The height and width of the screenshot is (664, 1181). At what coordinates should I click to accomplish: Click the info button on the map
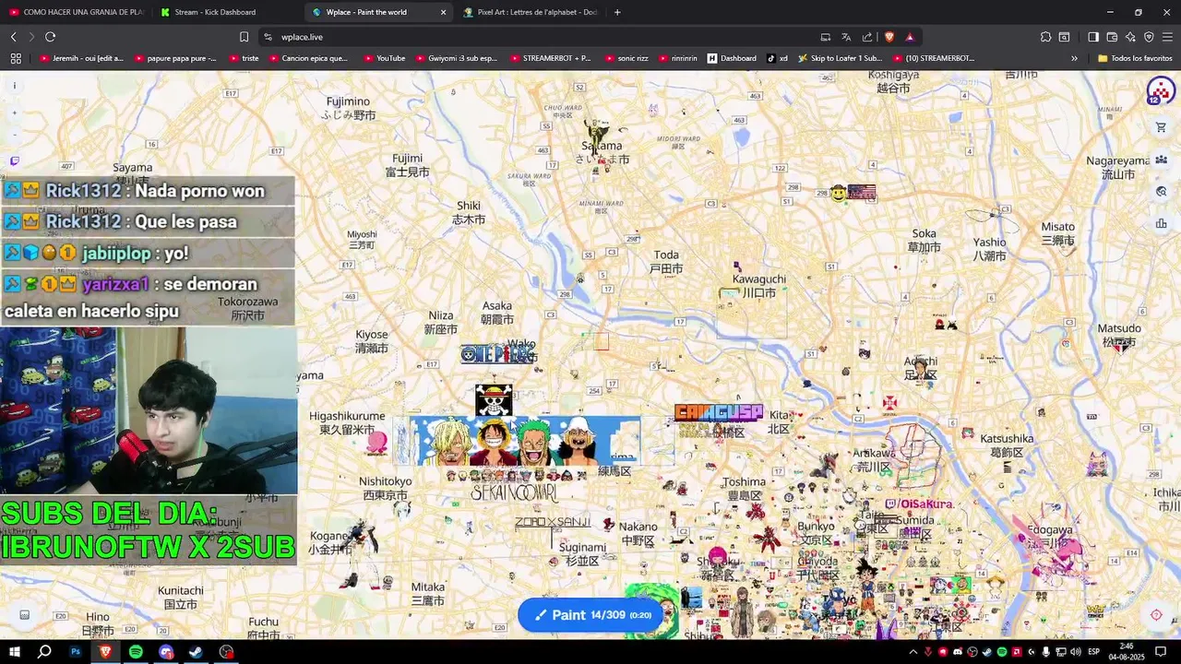pyautogui.click(x=14, y=86)
